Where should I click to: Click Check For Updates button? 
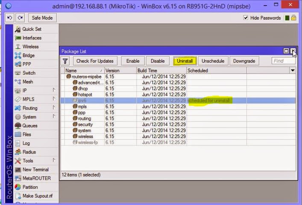coord(95,61)
